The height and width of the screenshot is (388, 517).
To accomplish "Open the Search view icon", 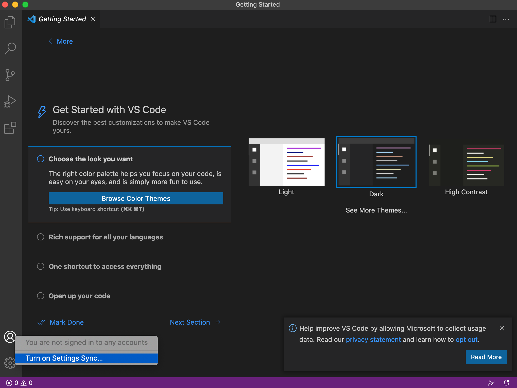I will [x=10, y=48].
